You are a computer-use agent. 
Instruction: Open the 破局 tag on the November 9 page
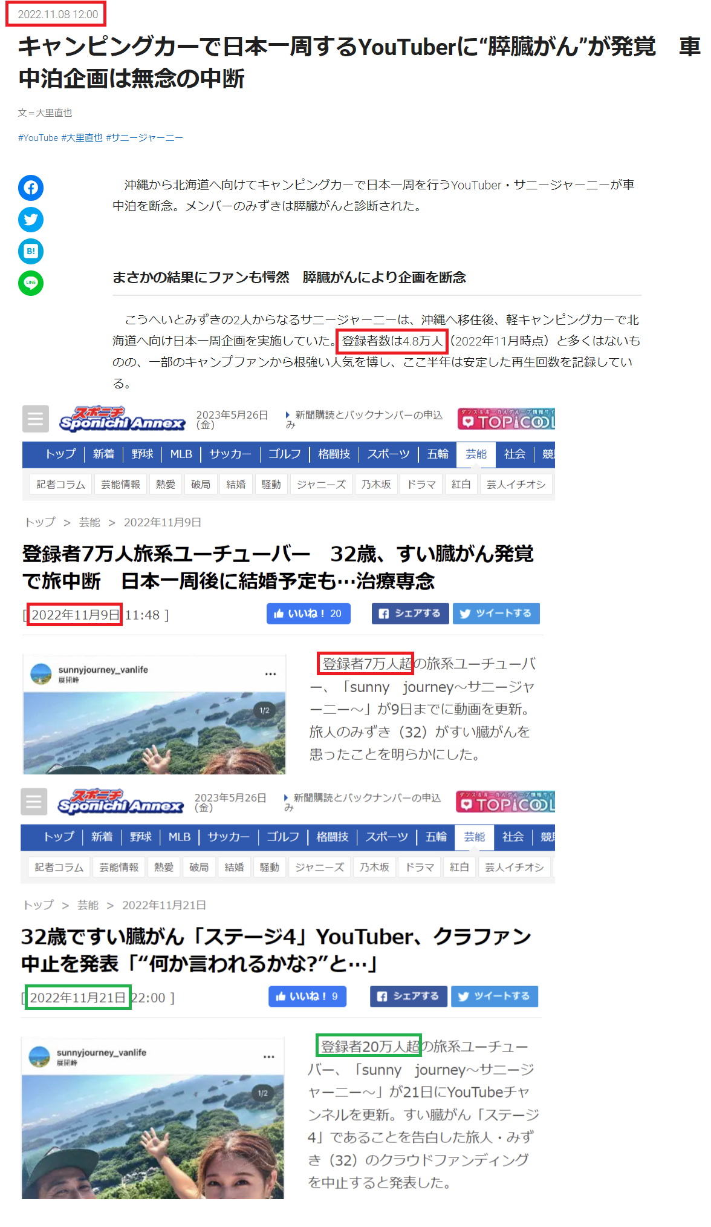click(201, 485)
